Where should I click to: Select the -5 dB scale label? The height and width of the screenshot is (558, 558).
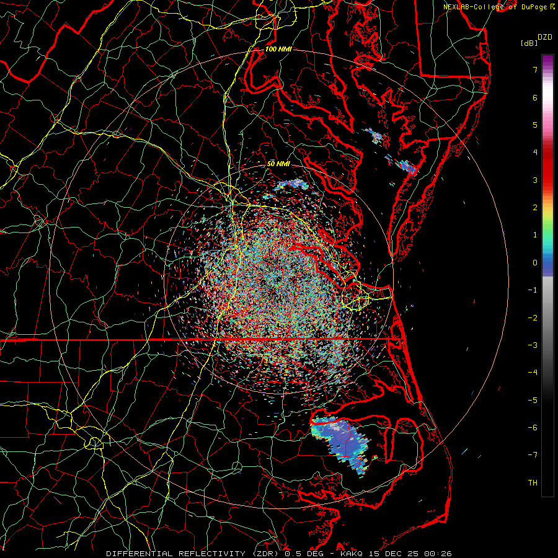[x=533, y=401]
